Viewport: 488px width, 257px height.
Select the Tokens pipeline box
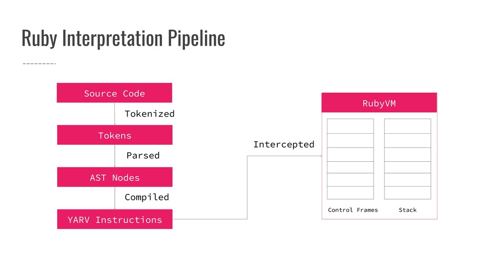pos(114,135)
